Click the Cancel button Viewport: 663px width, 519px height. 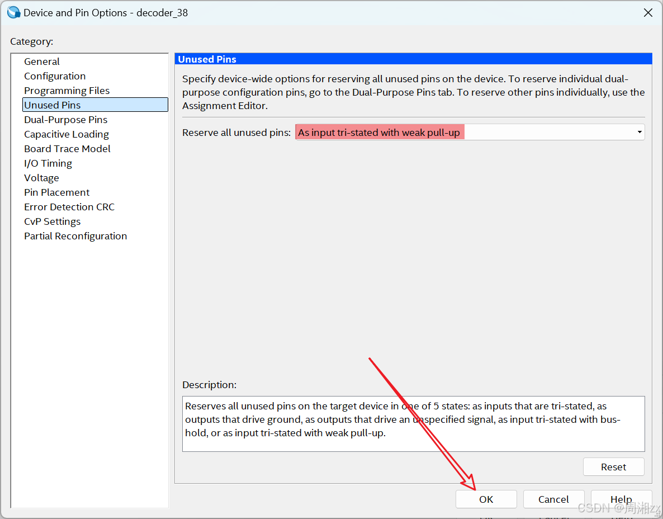click(553, 499)
